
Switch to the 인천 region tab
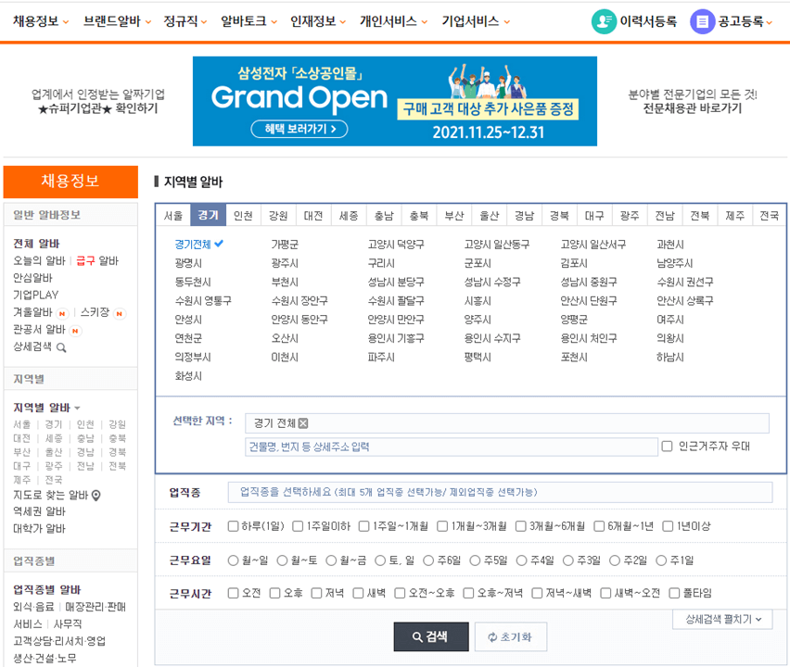pos(243,216)
